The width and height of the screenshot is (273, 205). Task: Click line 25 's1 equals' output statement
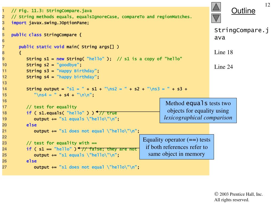click(x=77, y=155)
